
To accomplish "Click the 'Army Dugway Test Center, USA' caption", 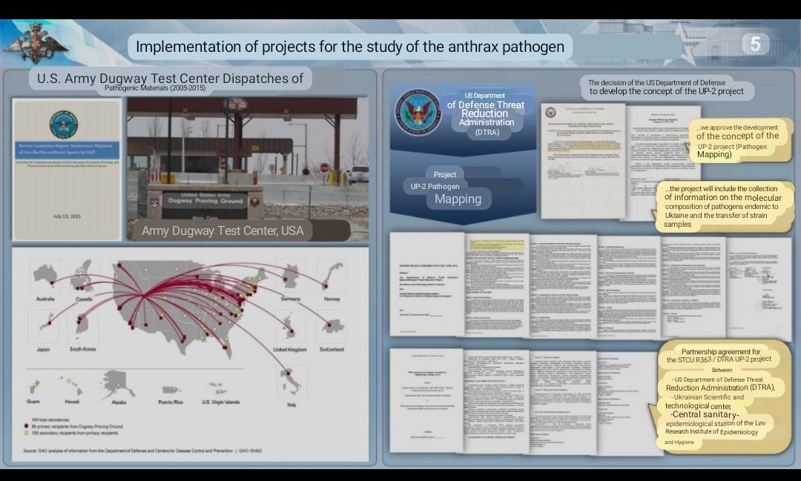I will click(222, 230).
